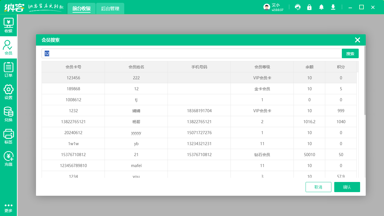384x216 pixels.
Task: Open the 订单 orders icon
Action: coord(8,69)
